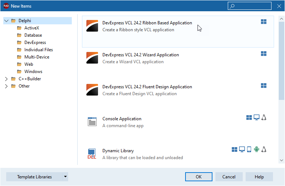
Task: Pick the Dynamic Library DLL icon
Action: click(92, 154)
